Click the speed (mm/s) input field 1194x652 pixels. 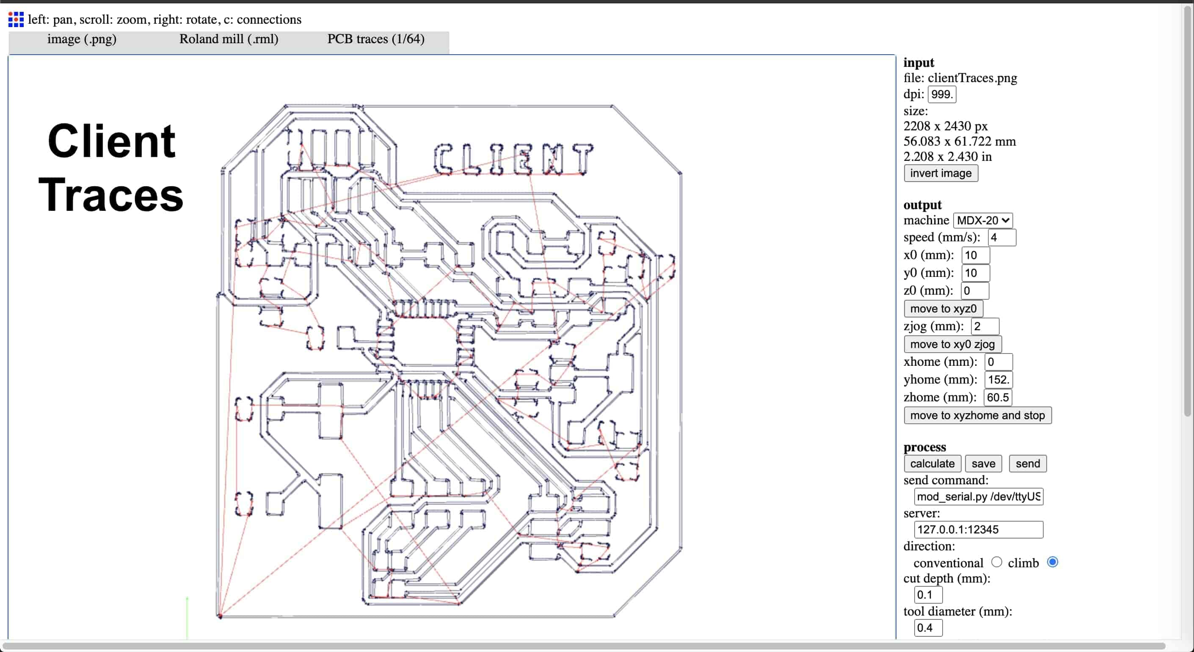[1002, 238]
